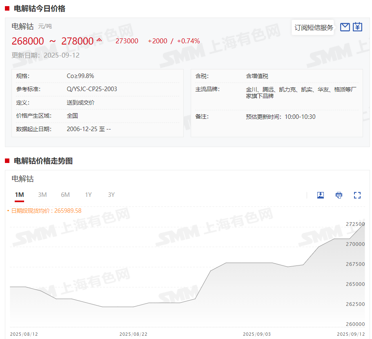Click the red price-up arrow icon

[99, 40]
